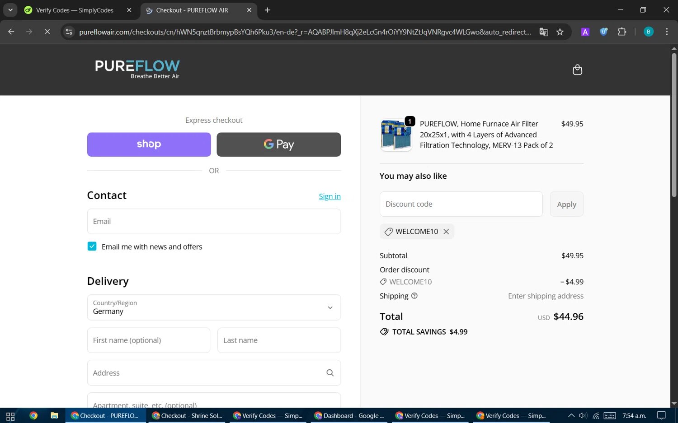Focus the Email input field
678x423 pixels.
click(x=214, y=221)
